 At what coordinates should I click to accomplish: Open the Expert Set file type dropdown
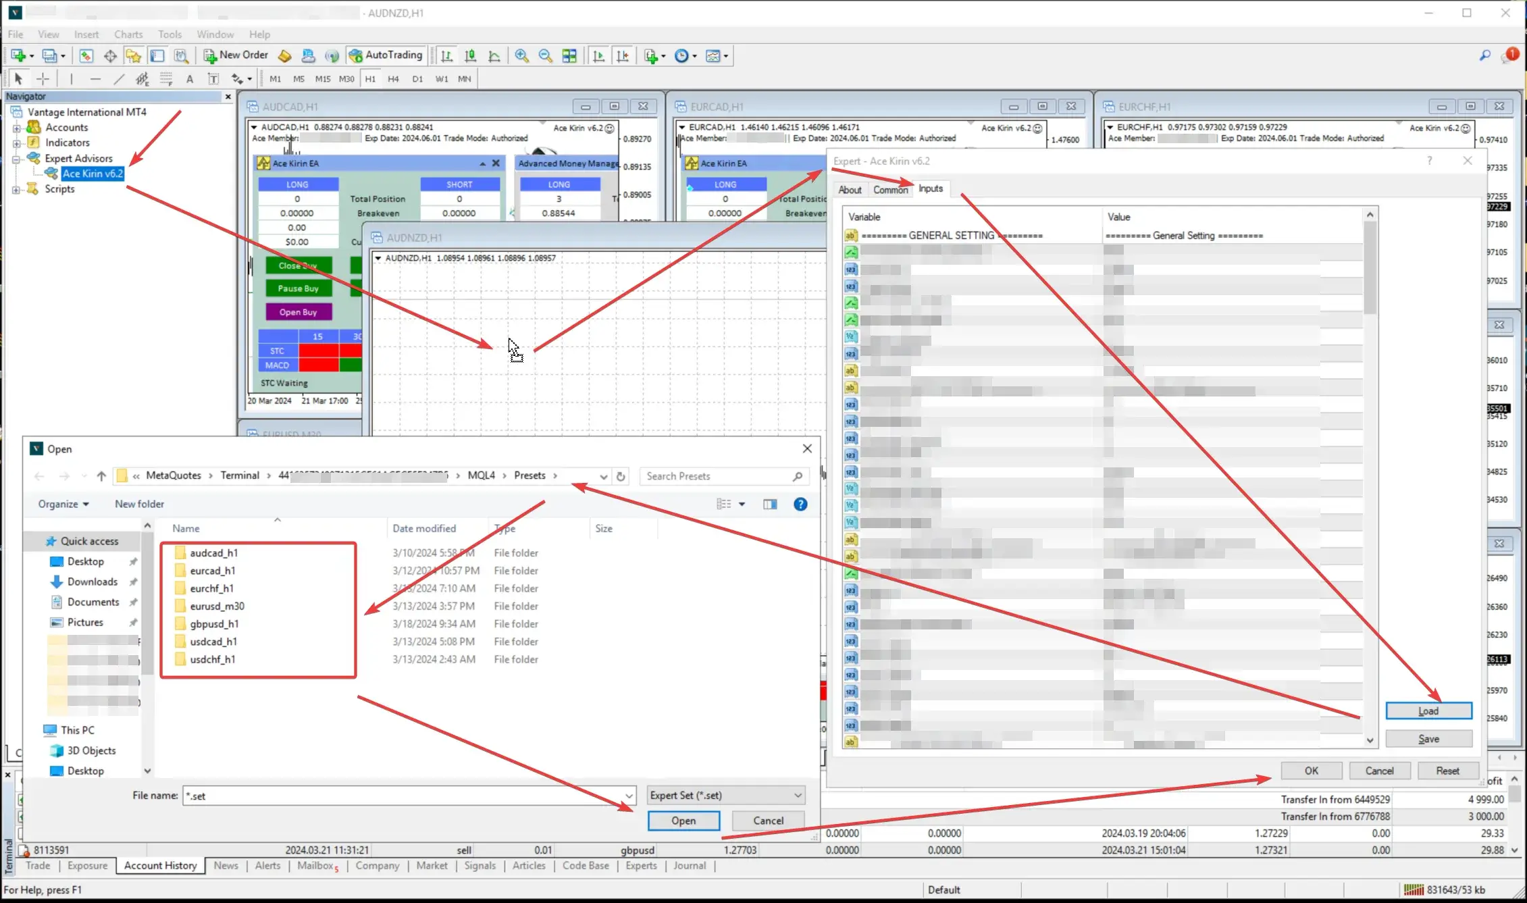point(725,796)
